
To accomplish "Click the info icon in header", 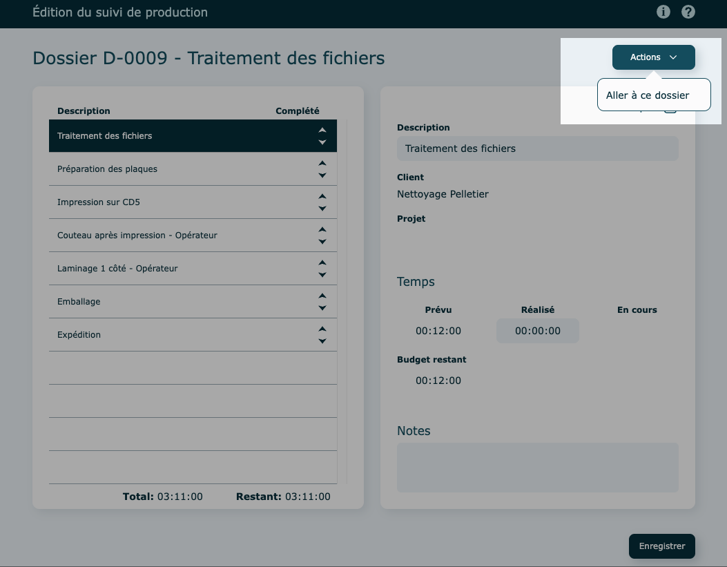I will [x=663, y=12].
